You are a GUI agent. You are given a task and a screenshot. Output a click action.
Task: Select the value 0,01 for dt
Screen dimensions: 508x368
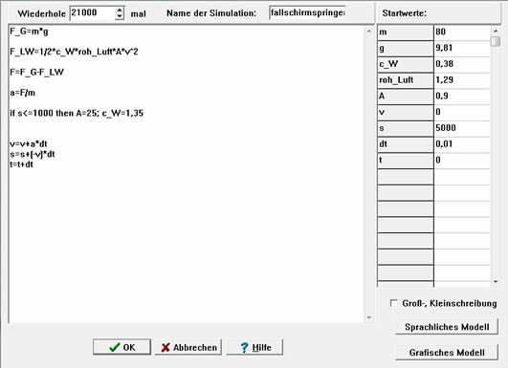coord(462,144)
